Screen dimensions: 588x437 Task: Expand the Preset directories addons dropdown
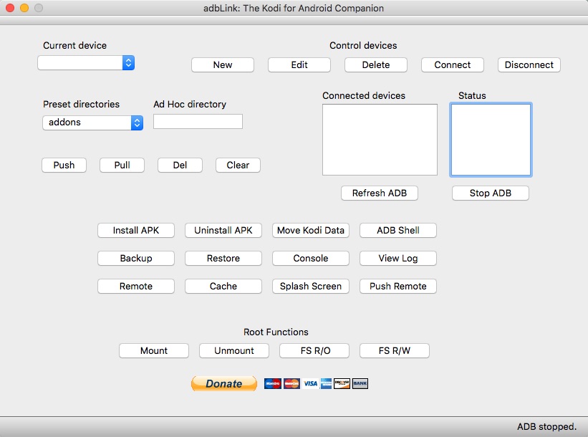coord(92,123)
